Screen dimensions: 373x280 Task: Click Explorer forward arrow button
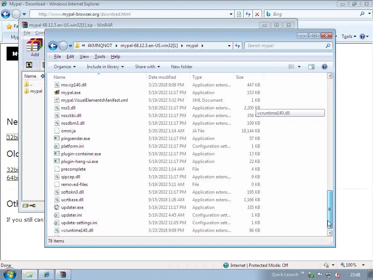[63, 46]
